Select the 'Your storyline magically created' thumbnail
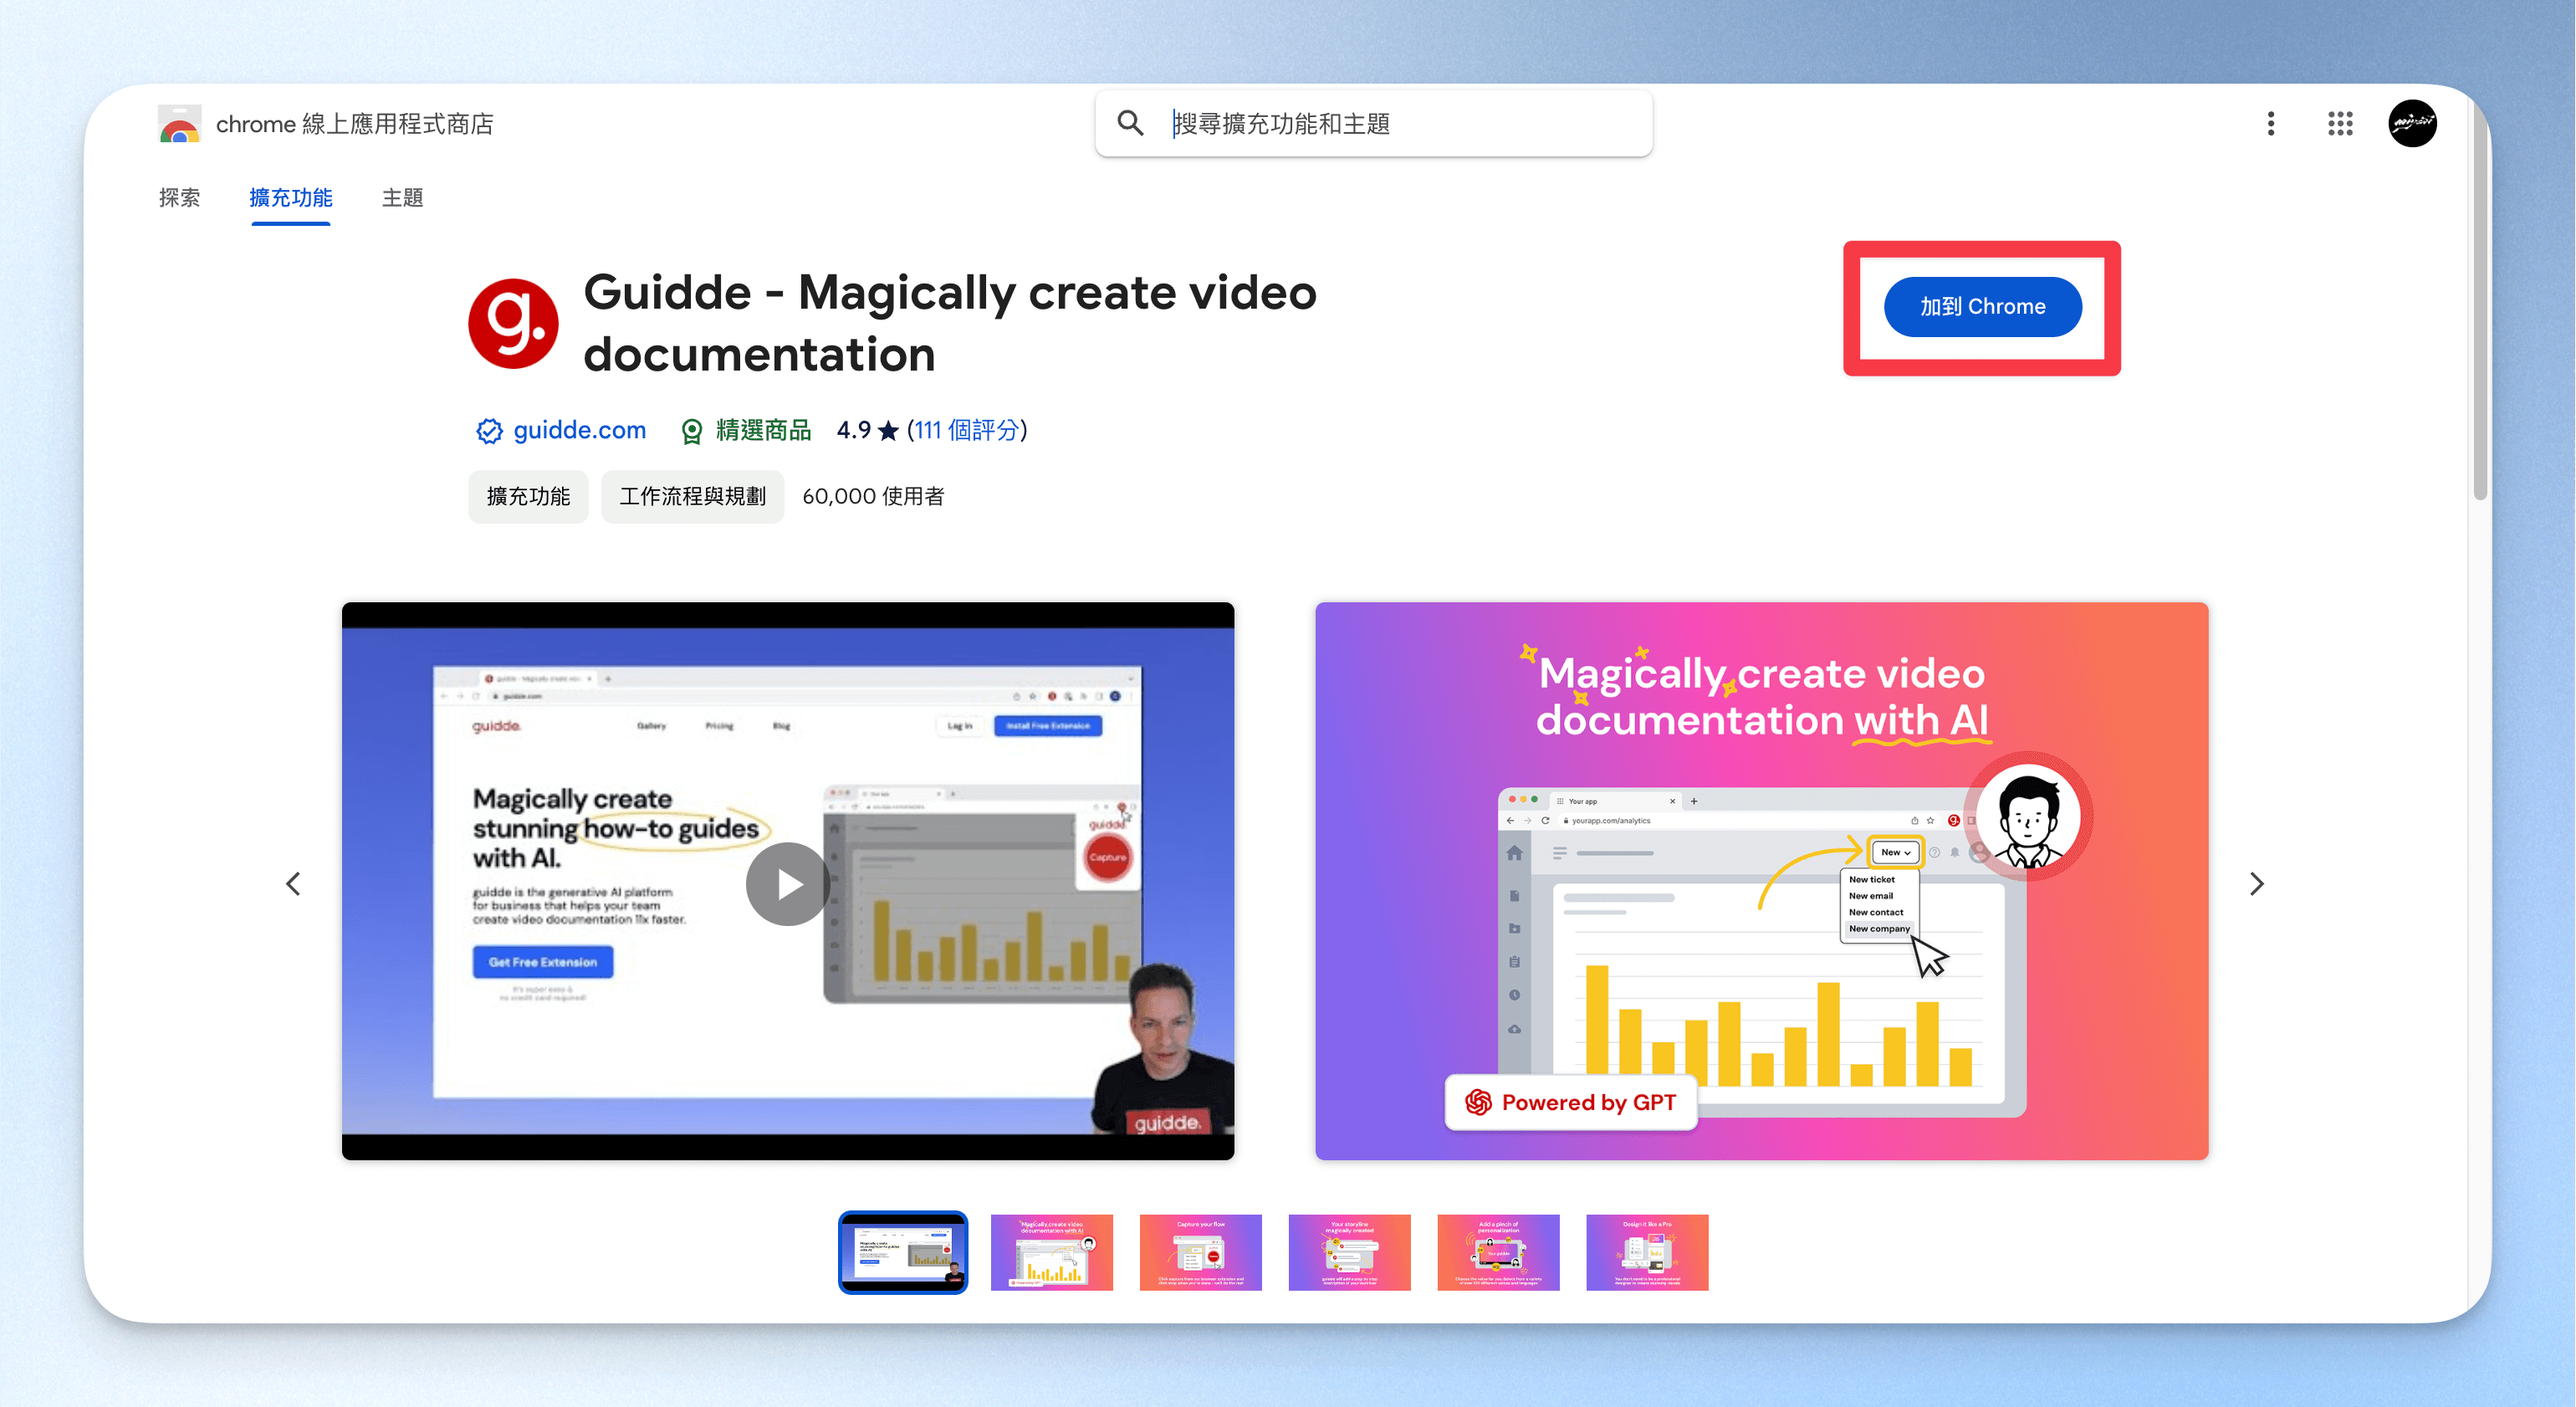The width and height of the screenshot is (2576, 1407). [1349, 1252]
